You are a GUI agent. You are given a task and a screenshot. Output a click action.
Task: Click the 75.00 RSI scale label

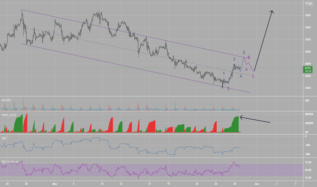click(308, 162)
